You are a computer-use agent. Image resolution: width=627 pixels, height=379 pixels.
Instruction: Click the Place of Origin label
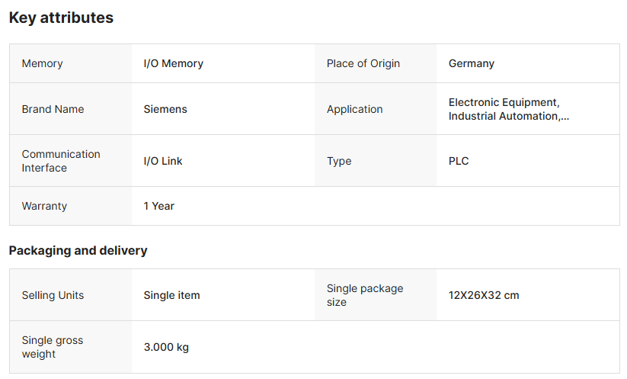363,63
